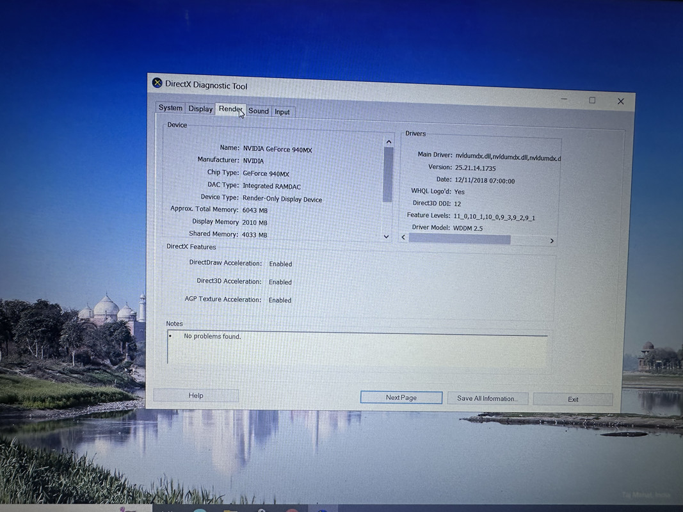Select the Render tab
The height and width of the screenshot is (512, 683).
pyautogui.click(x=230, y=109)
